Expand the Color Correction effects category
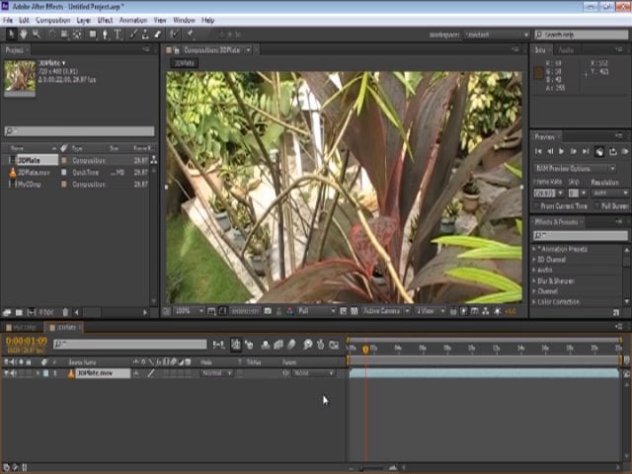 point(534,302)
